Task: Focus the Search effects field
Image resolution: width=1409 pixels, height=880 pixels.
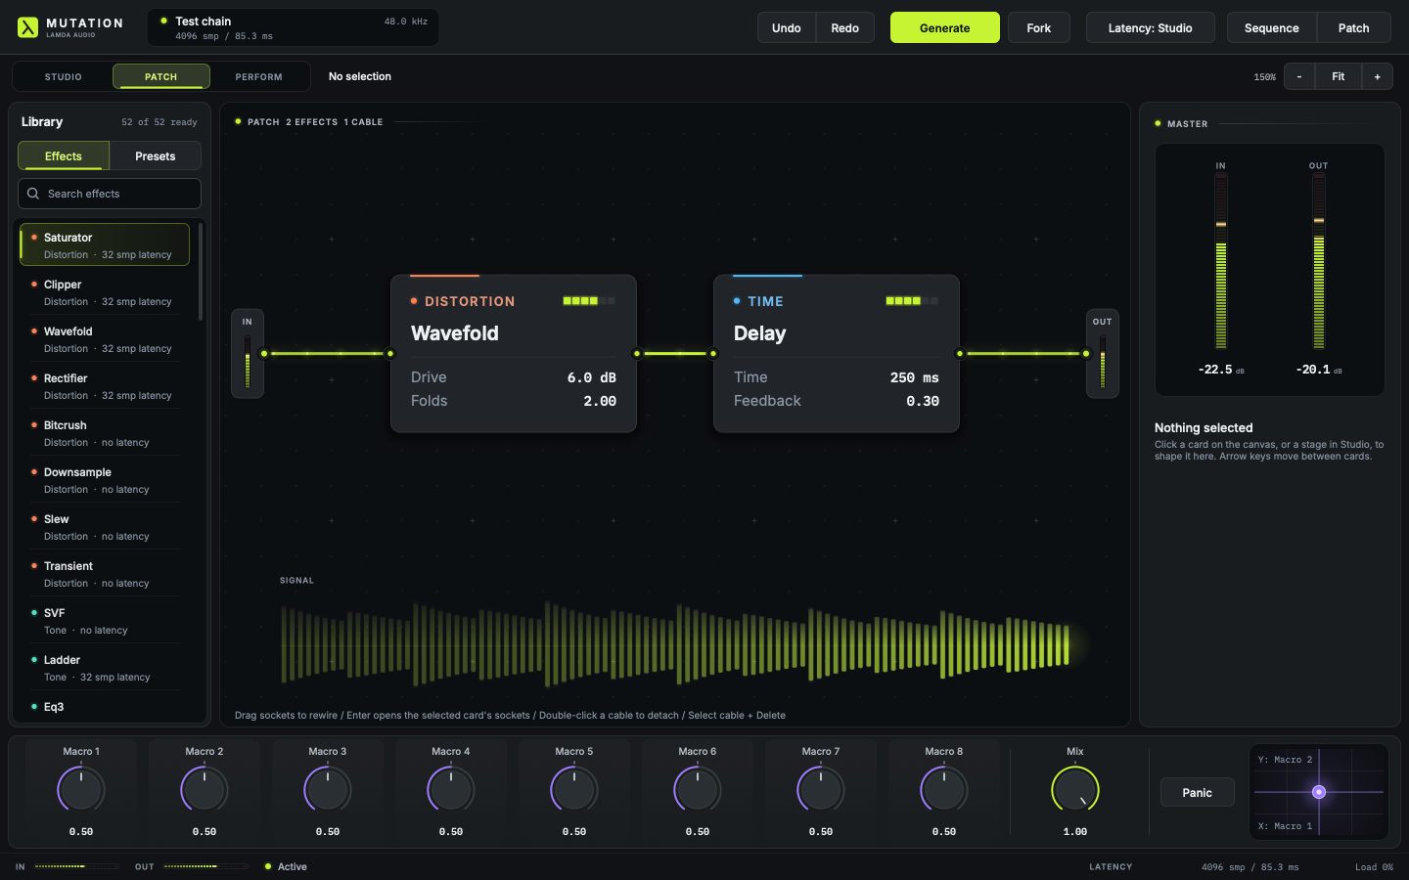Action: pos(110,194)
